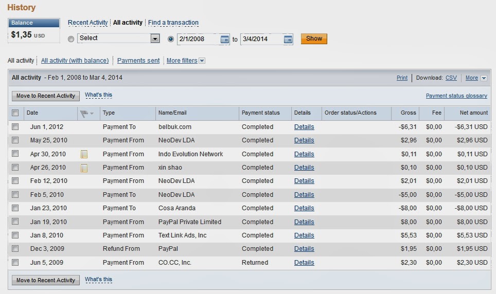Open Details for the CO.CC, Inc. payment

(x=304, y=263)
